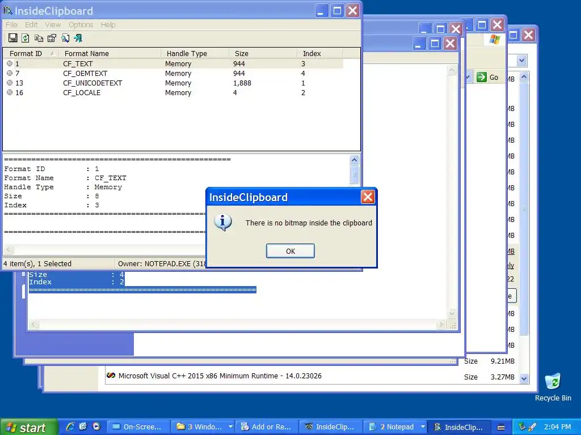
Task: Open the Options menu
Action: point(81,25)
